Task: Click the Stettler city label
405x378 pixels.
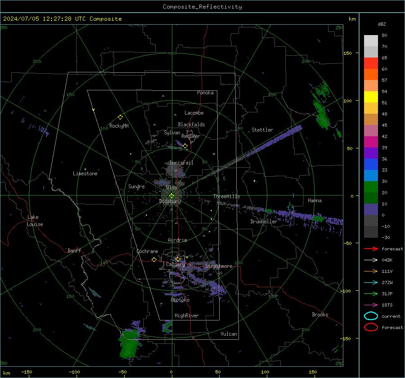Action: tap(262, 130)
